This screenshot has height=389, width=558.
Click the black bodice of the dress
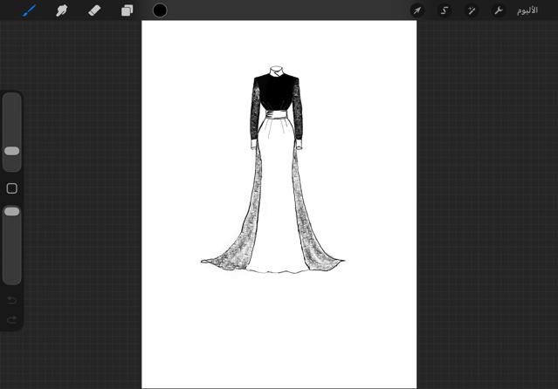click(x=277, y=93)
